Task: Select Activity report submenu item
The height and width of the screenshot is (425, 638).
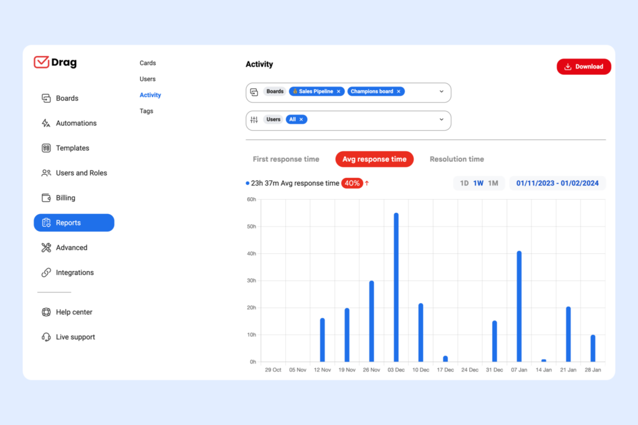Action: tap(150, 95)
